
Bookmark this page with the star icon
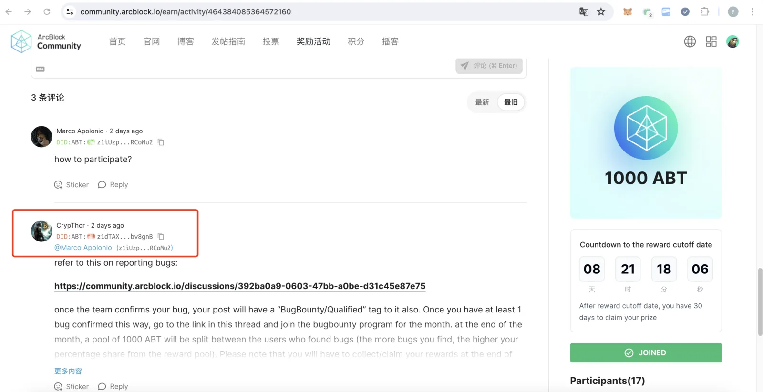pos(601,12)
